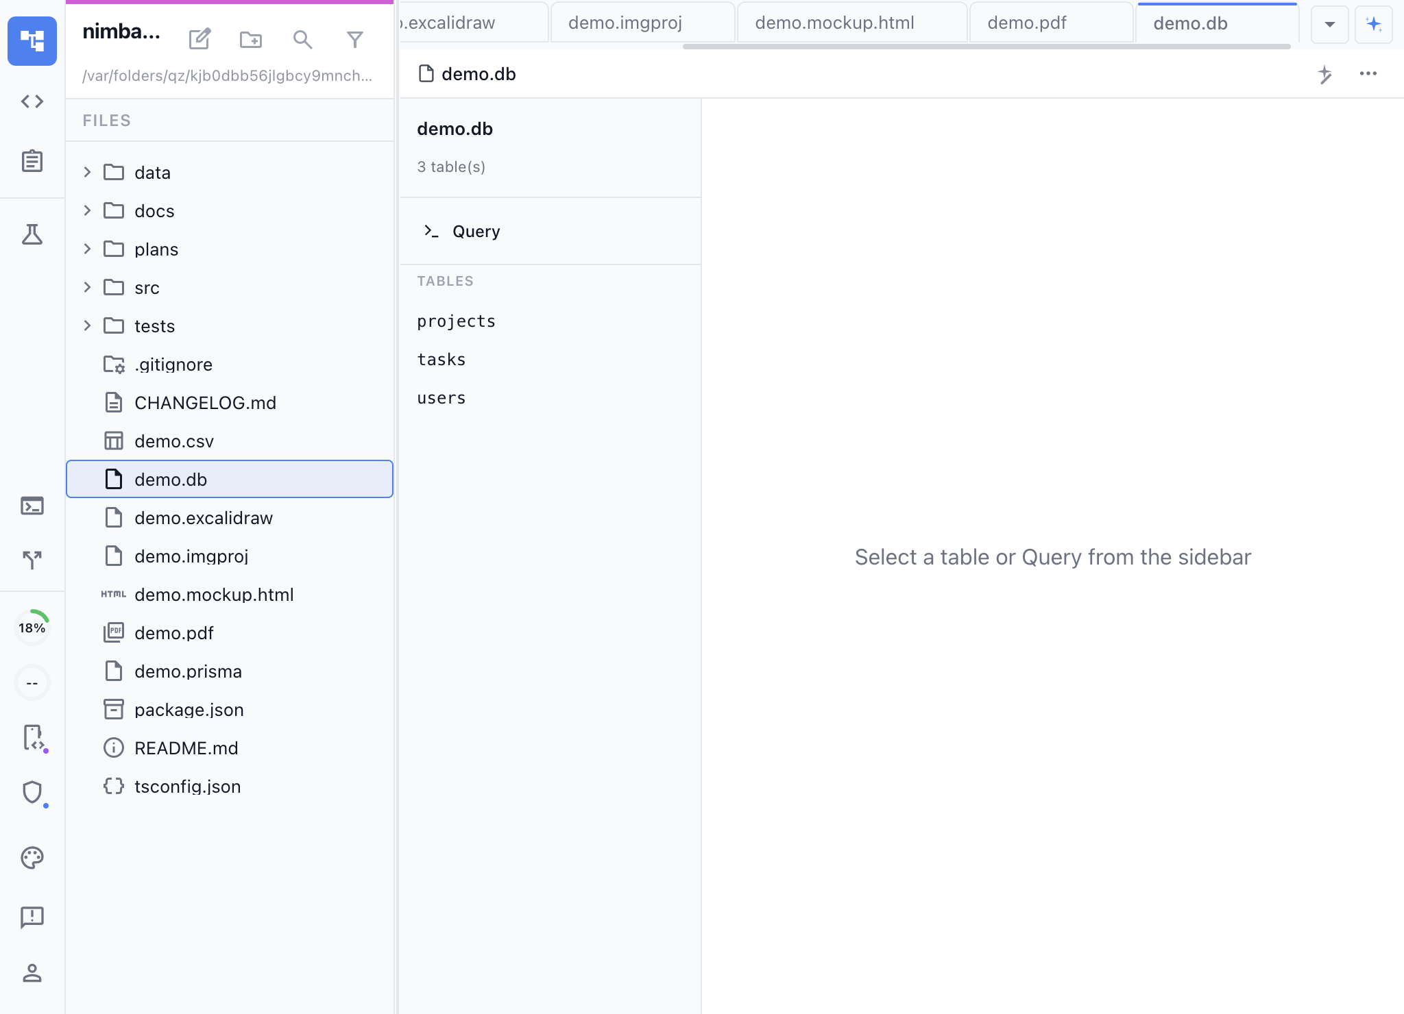
Task: Open the feedback icon in sidebar
Action: point(32,917)
